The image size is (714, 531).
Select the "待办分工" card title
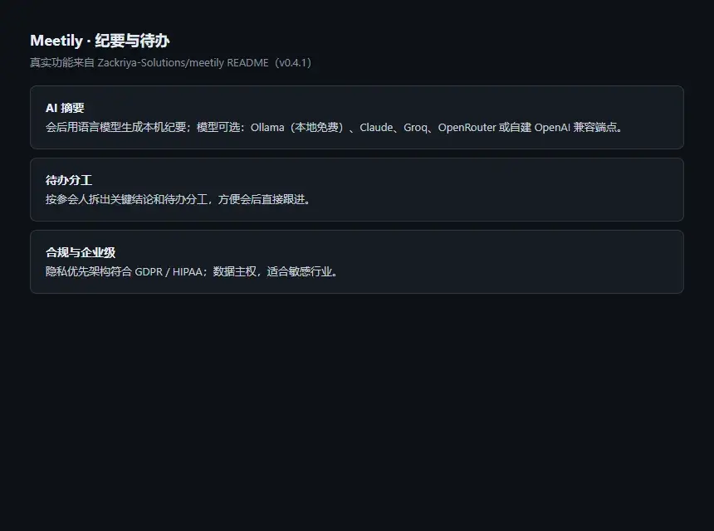pyautogui.click(x=69, y=180)
